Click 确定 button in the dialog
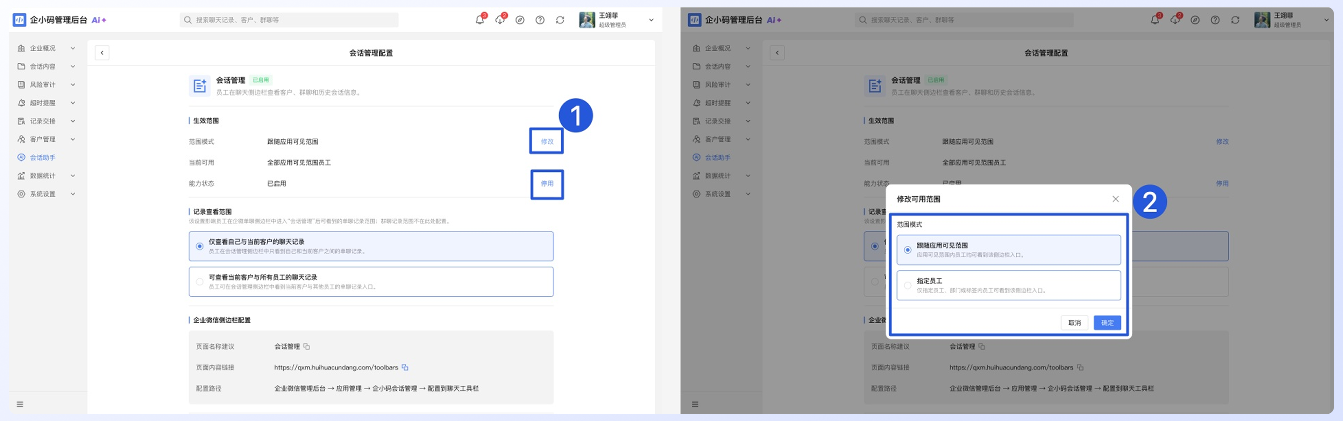Image resolution: width=1343 pixels, height=421 pixels. [x=1107, y=323]
